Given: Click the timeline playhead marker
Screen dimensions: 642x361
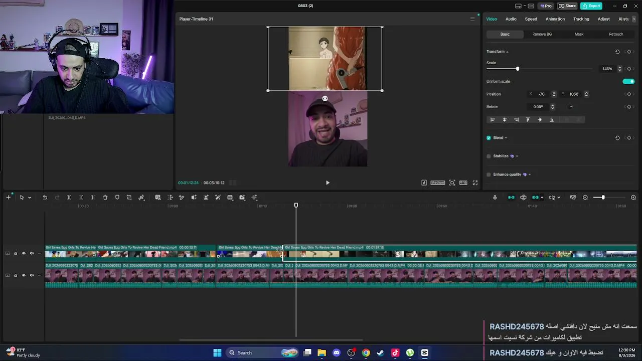Looking at the screenshot, I should [x=296, y=205].
